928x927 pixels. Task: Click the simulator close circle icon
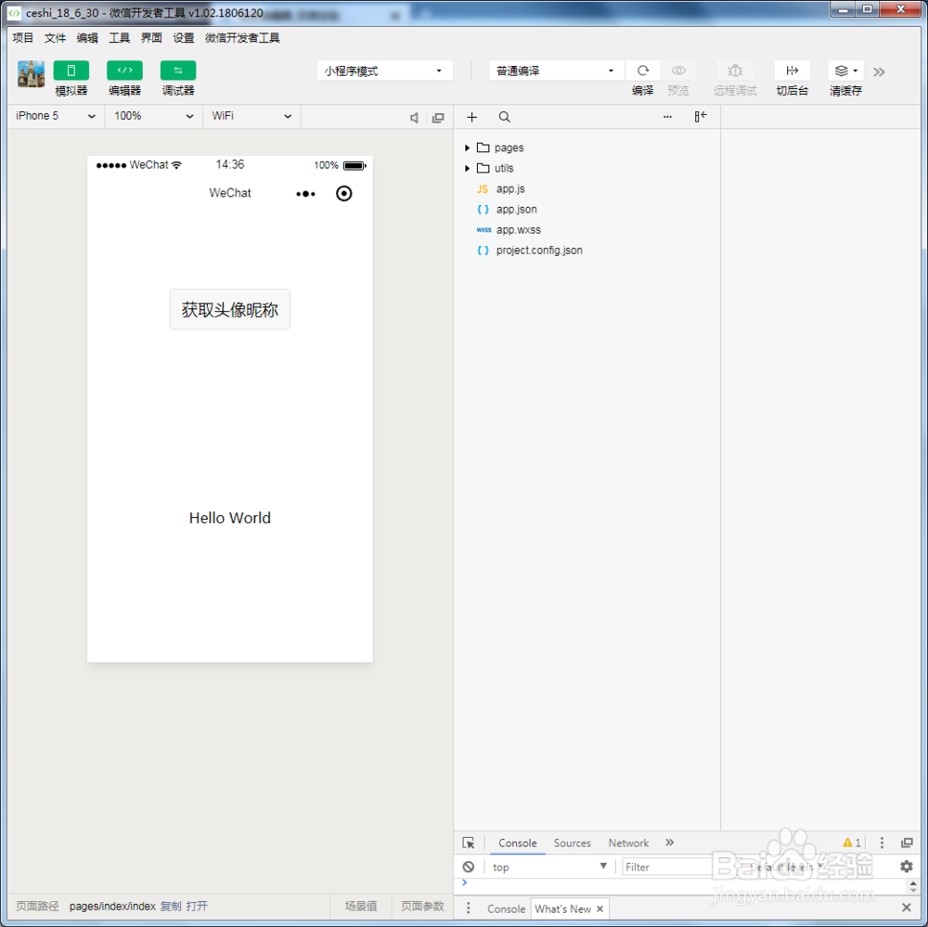(x=344, y=194)
